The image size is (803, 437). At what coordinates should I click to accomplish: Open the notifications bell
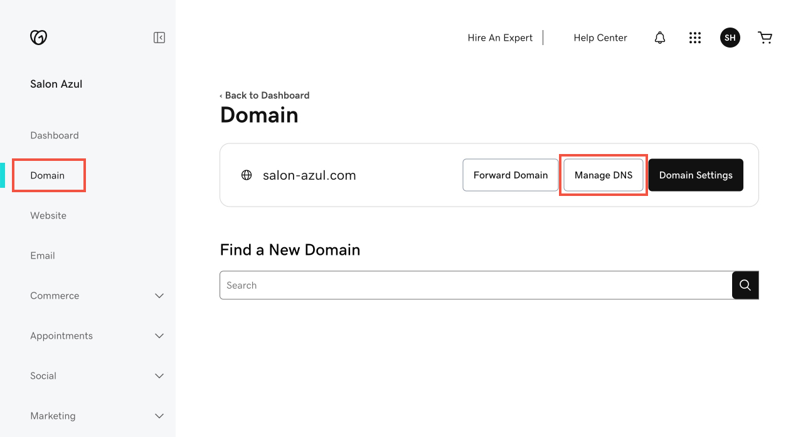659,38
